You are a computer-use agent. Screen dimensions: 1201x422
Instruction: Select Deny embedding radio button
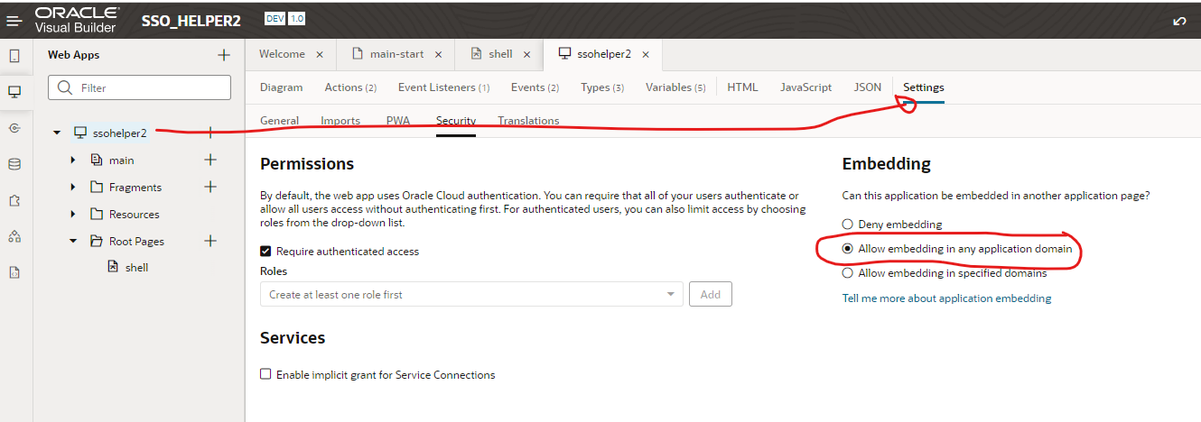[x=847, y=225]
